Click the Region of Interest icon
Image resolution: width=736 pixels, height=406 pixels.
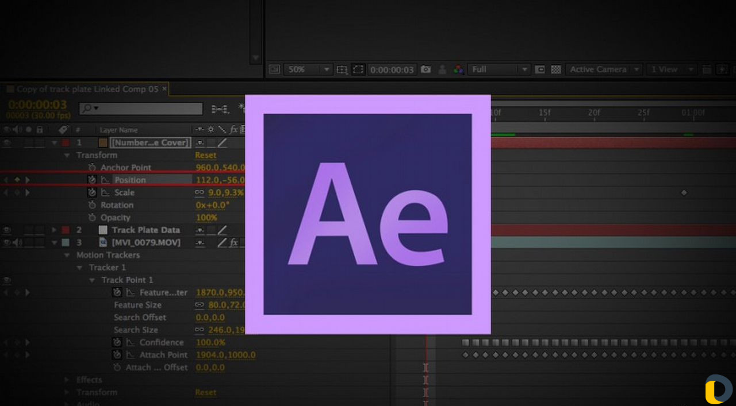click(x=540, y=69)
